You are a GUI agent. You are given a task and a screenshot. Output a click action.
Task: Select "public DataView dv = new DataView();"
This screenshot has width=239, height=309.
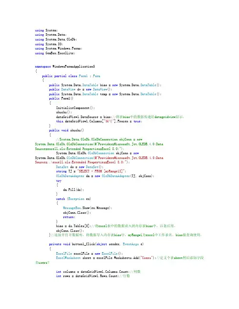tap(80, 90)
